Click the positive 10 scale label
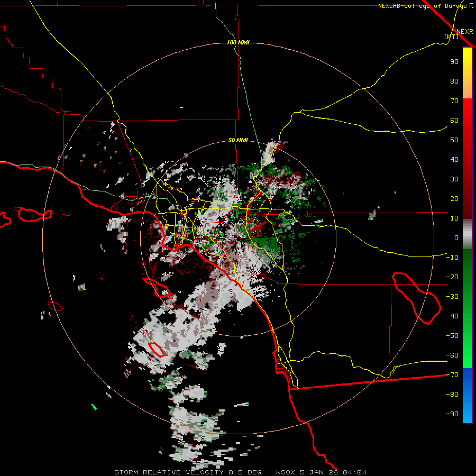The height and width of the screenshot is (476, 476). 454,218
